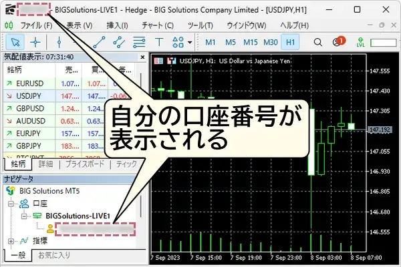401x267 pixels.
Task: Click the chart grid icon beside USDJPY title
Action: (158, 61)
